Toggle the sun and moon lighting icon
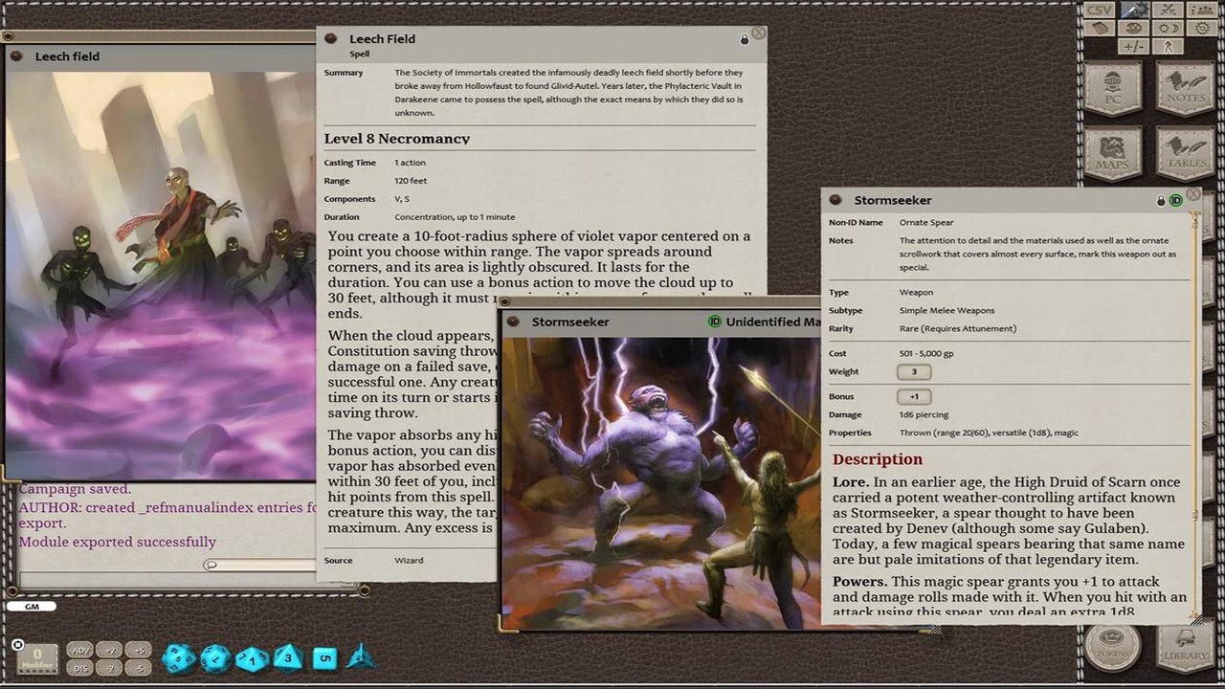This screenshot has width=1225, height=689. click(1167, 29)
